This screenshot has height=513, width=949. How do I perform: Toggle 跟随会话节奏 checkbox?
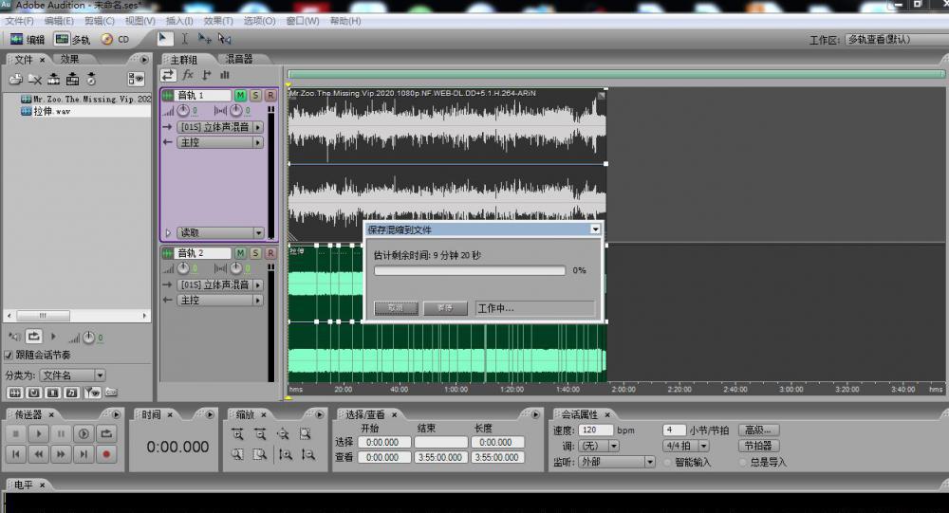click(x=9, y=355)
